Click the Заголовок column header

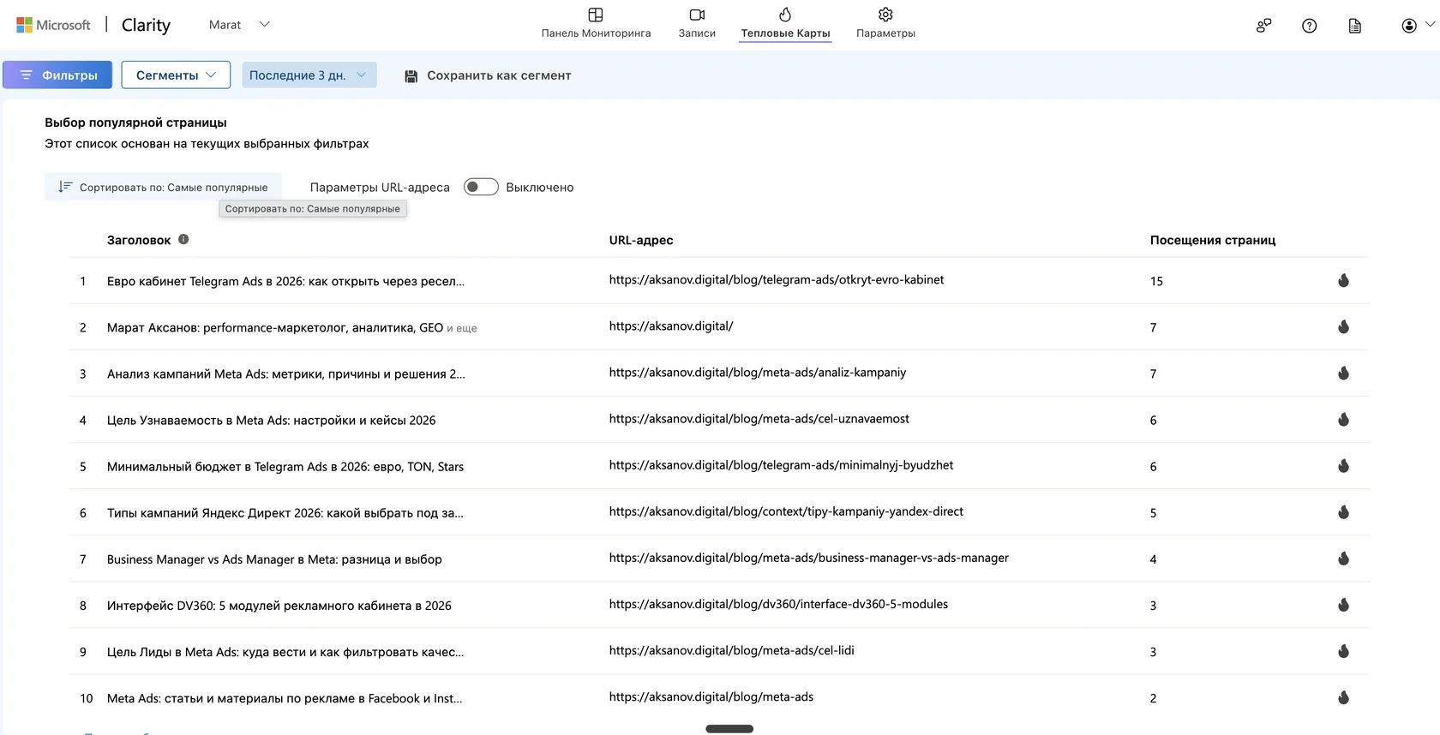coord(139,240)
